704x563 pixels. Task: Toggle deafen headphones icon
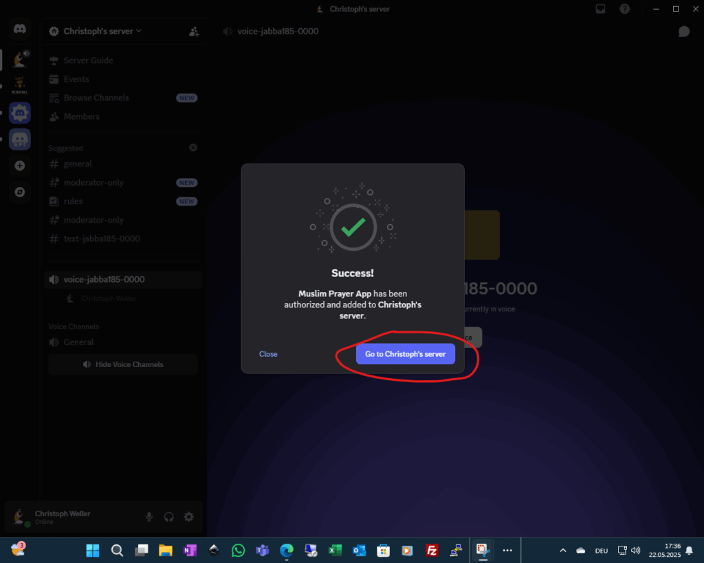(169, 517)
